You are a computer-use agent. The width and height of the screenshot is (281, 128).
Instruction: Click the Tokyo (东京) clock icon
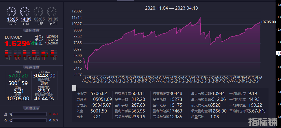(x=25, y=11)
